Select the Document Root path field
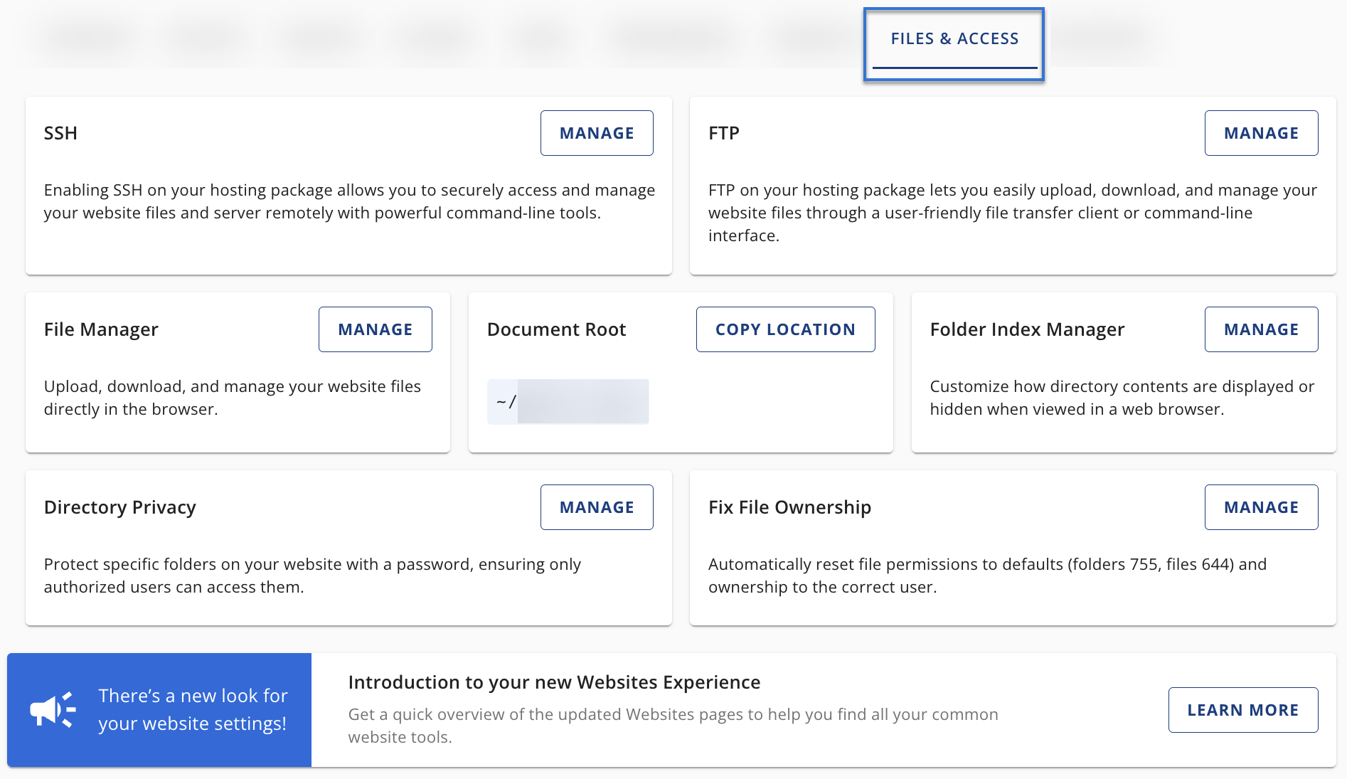The height and width of the screenshot is (779, 1347). (x=568, y=402)
